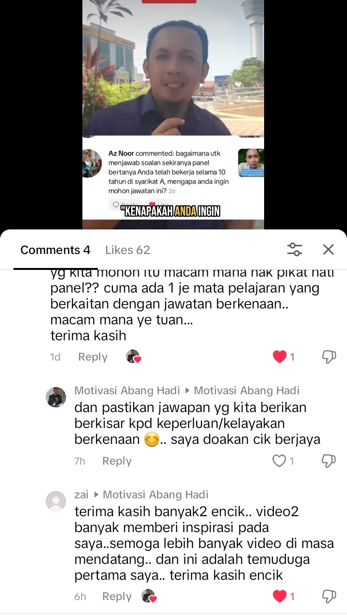Image resolution: width=347 pixels, height=615 pixels.
Task: Dislike zai's 6h comment
Action: [x=329, y=596]
